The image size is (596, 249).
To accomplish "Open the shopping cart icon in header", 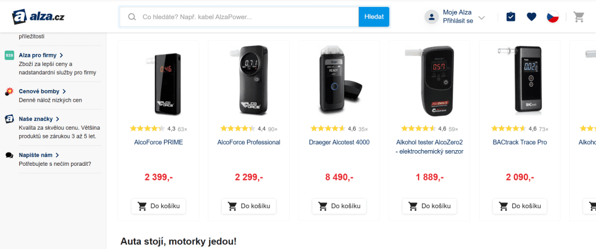I will [579, 17].
